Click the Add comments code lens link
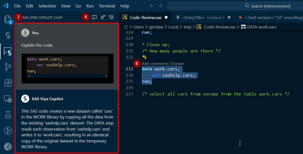This screenshot has width=303, height=154. pyautogui.click(x=155, y=63)
